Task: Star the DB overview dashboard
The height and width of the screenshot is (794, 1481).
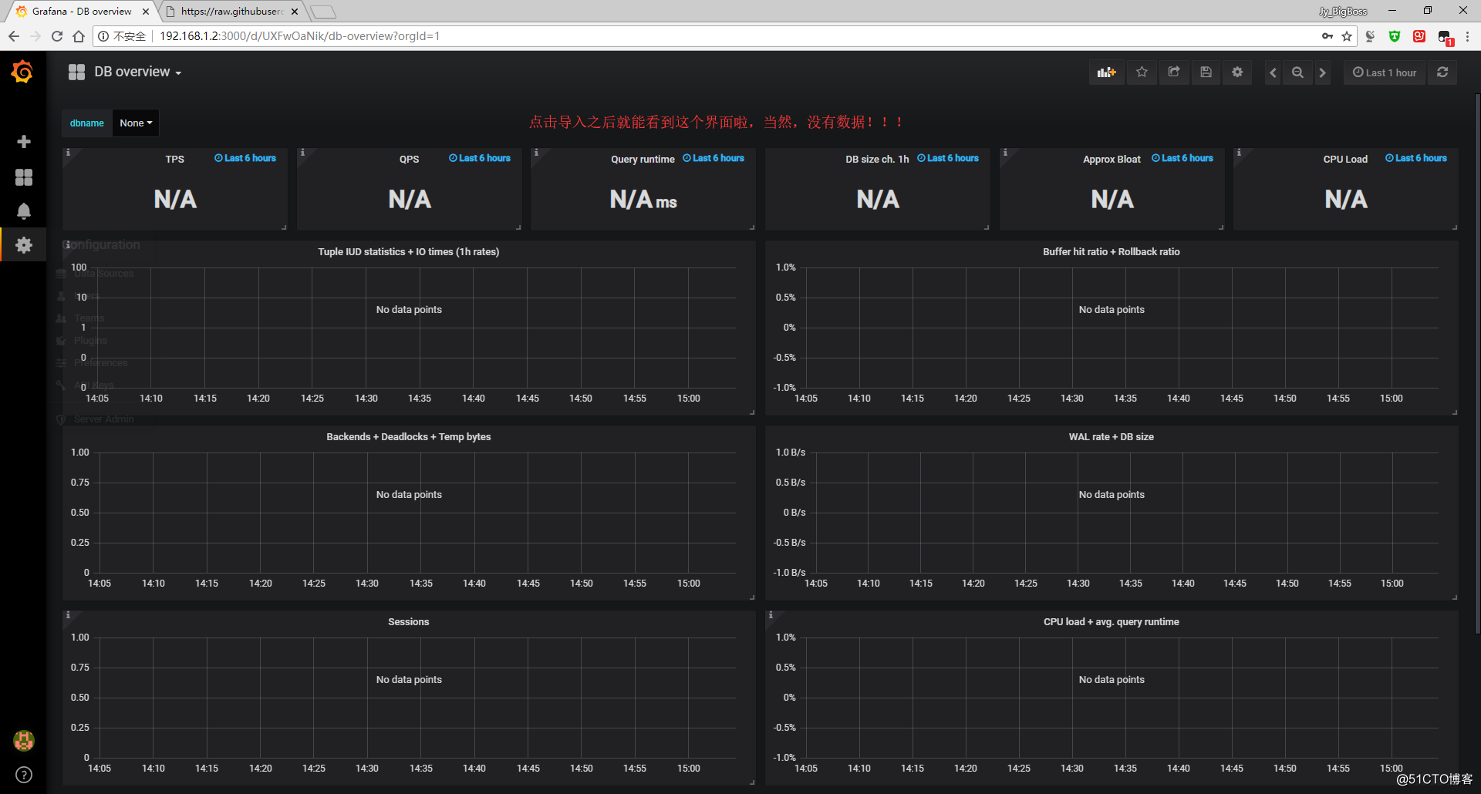Action: [x=1142, y=72]
